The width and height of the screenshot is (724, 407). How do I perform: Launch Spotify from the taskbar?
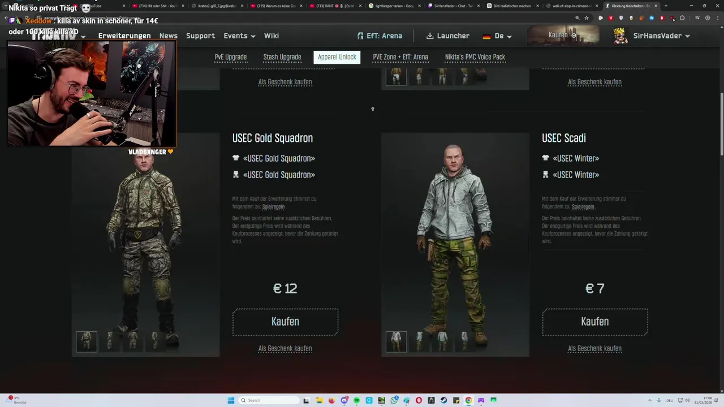pos(357,400)
